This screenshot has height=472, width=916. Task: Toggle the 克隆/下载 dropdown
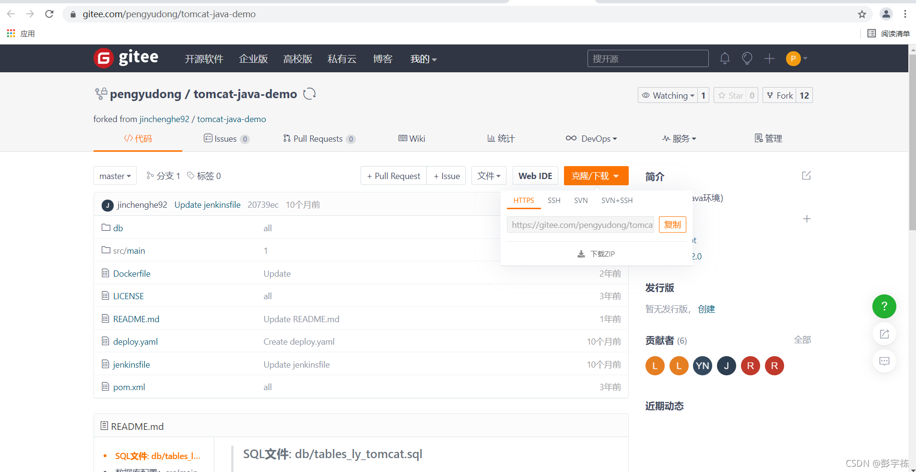pyautogui.click(x=596, y=176)
